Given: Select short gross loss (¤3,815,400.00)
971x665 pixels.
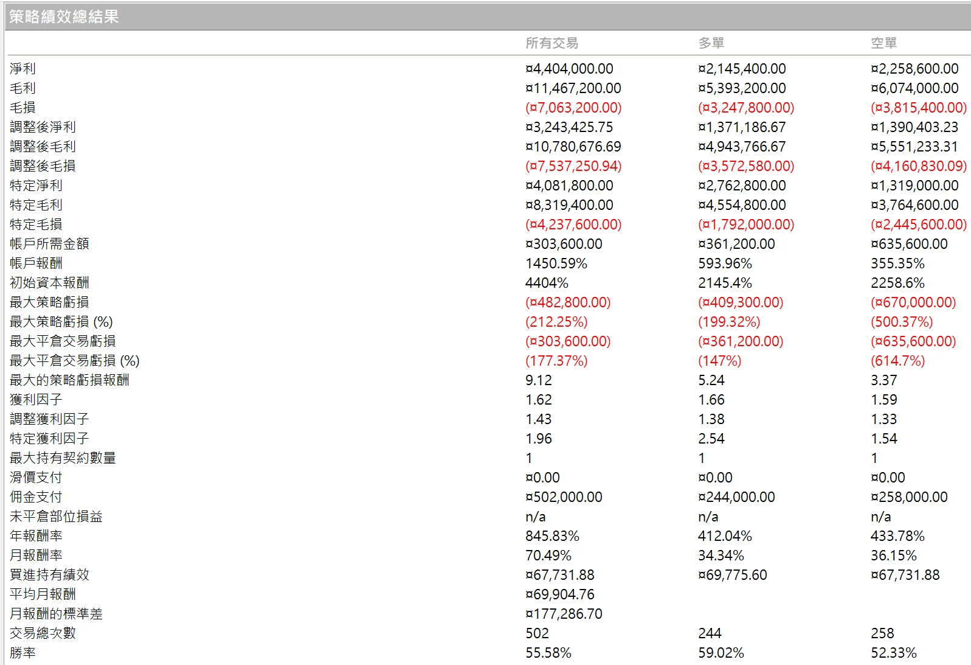Looking at the screenshot, I should [919, 108].
